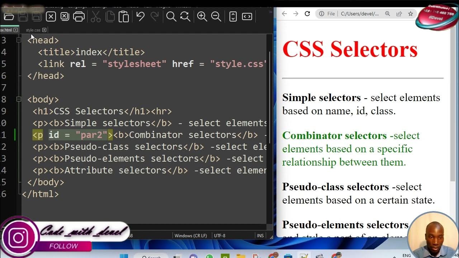Undo the last edit in toolbar
Image resolution: width=459 pixels, height=258 pixels.
140,16
